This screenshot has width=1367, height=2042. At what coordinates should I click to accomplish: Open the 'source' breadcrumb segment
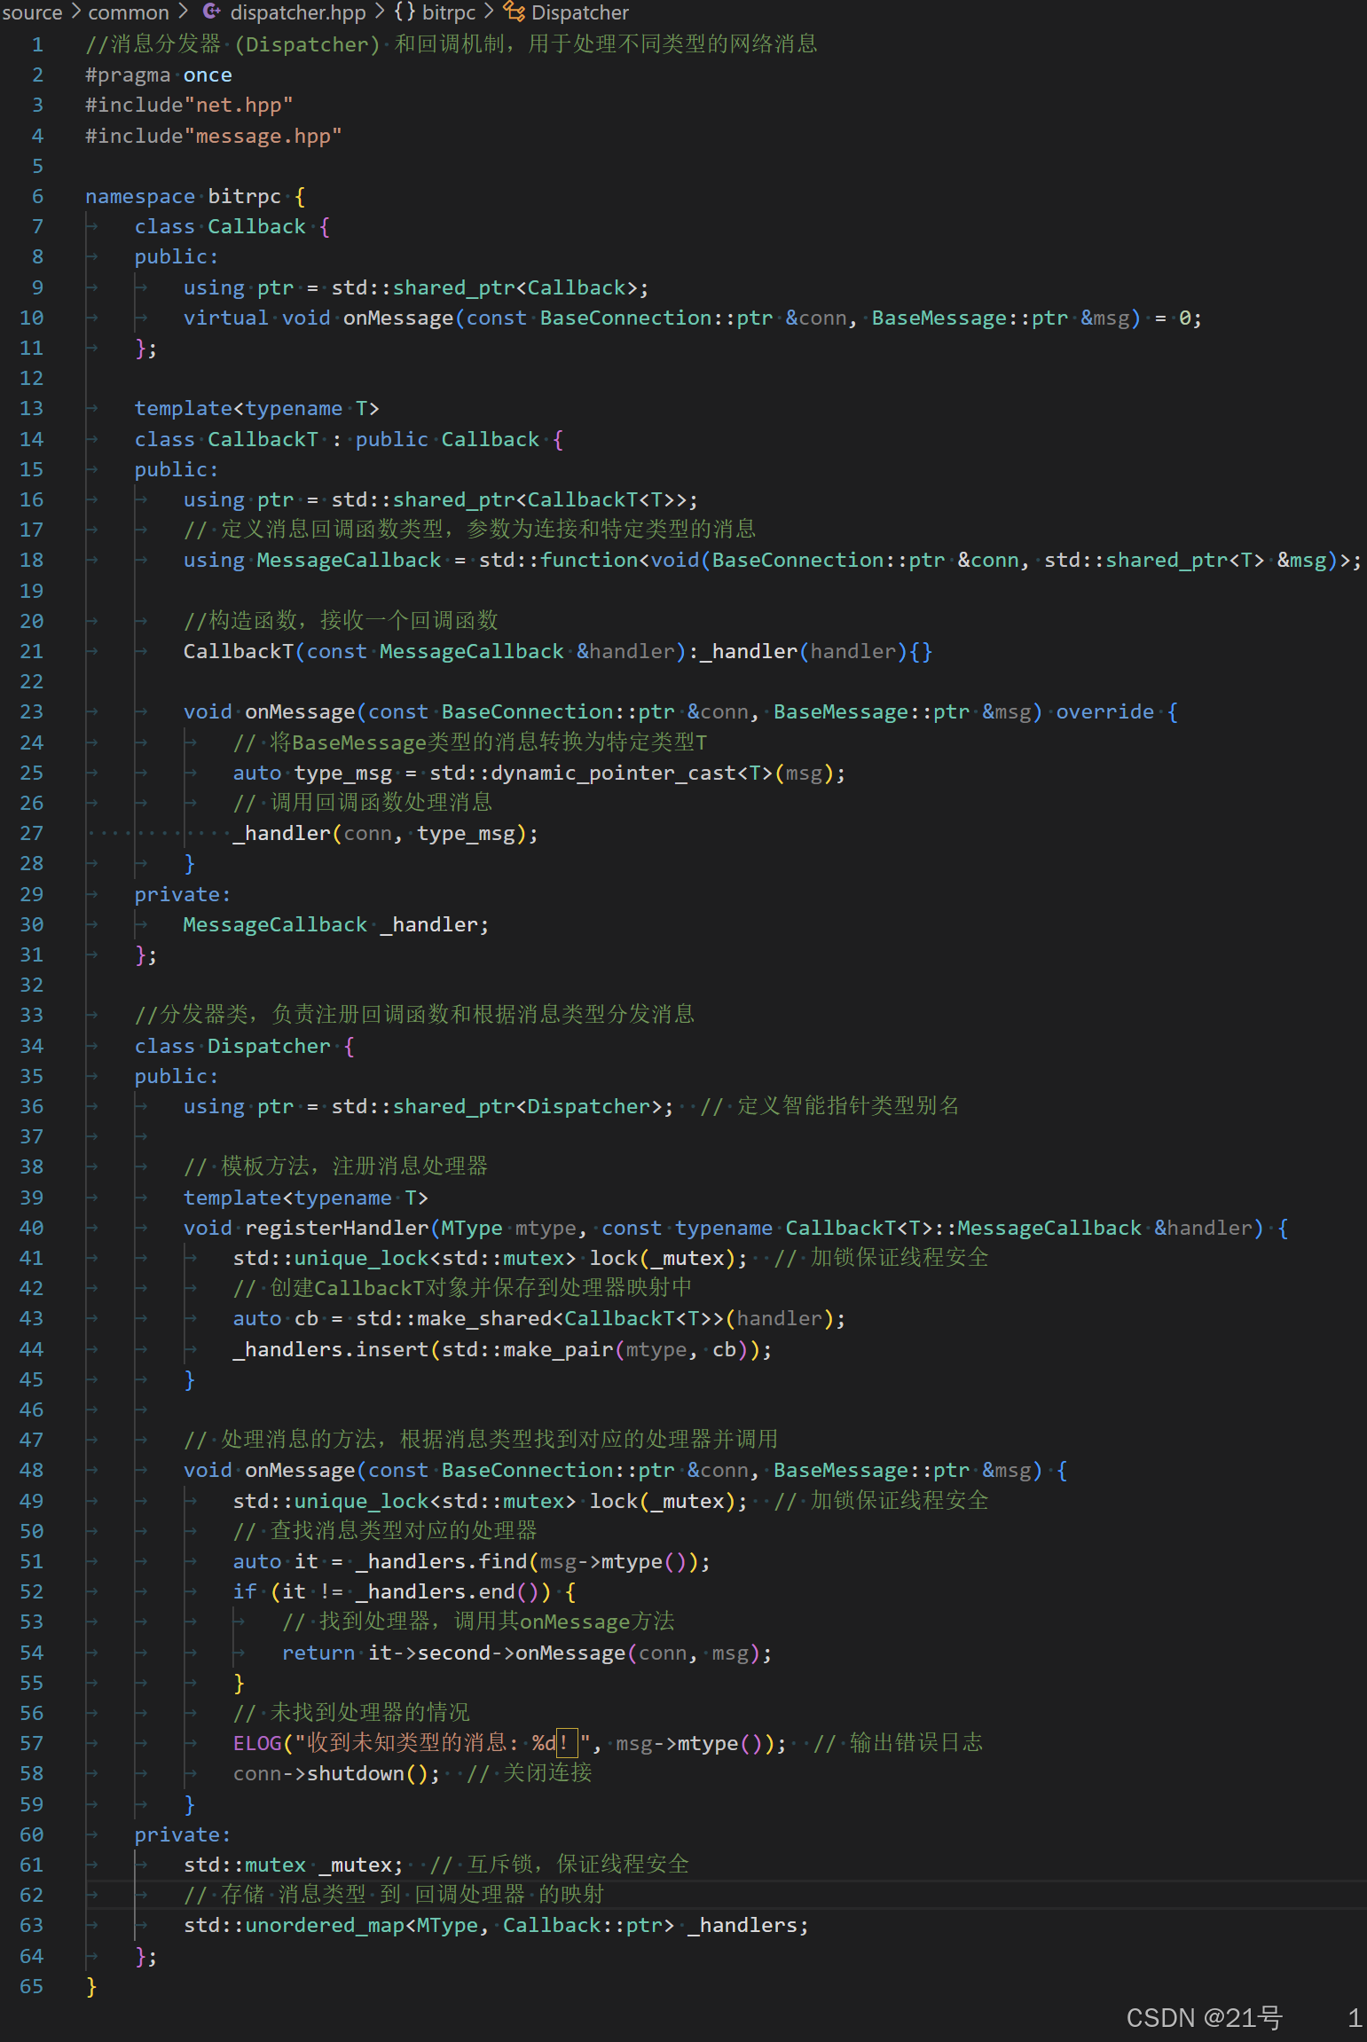(32, 12)
